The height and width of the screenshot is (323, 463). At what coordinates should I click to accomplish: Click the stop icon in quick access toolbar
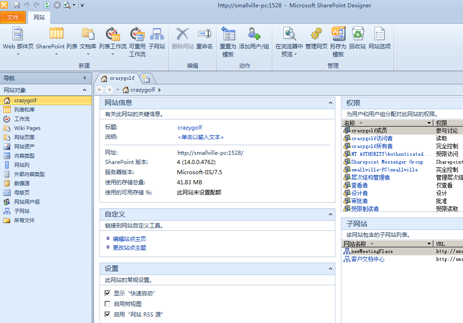click(57, 5)
